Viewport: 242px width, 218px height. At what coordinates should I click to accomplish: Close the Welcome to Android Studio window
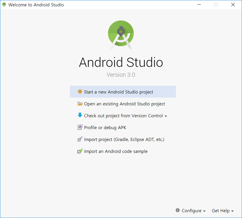tap(233, 5)
